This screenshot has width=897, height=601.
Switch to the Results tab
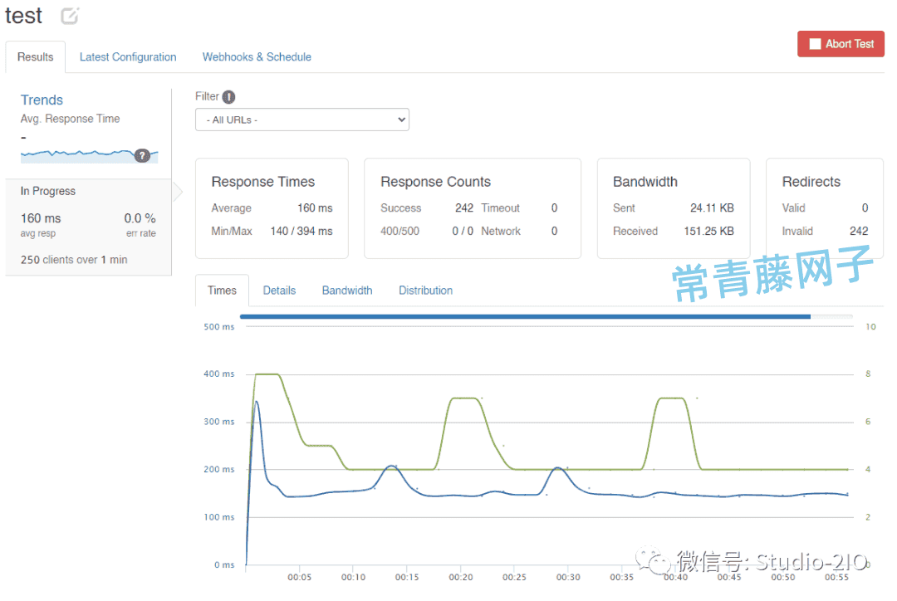pos(36,57)
